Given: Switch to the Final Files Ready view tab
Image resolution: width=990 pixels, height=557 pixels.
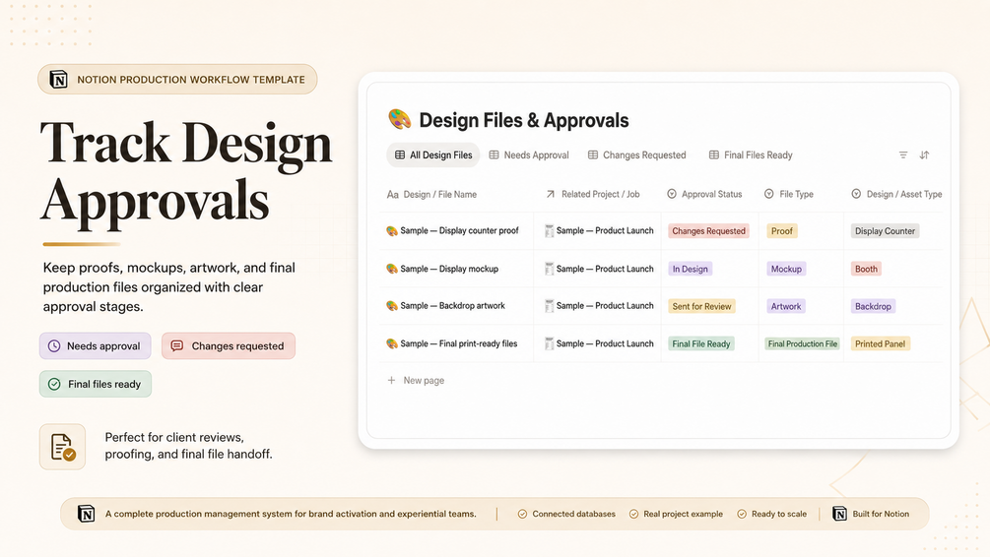Looking at the screenshot, I should click(751, 155).
